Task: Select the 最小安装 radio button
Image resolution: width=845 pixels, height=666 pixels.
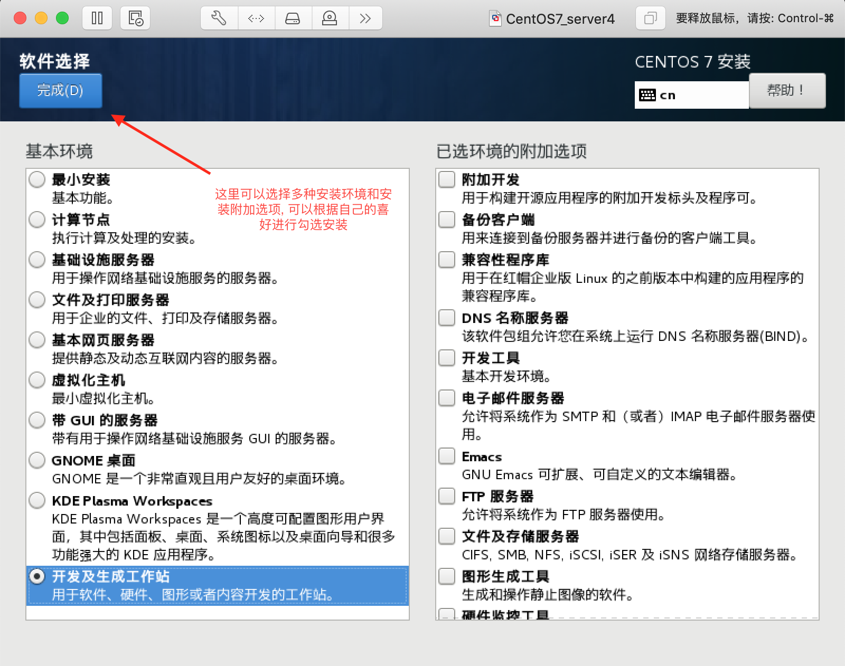Action: pyautogui.click(x=37, y=179)
